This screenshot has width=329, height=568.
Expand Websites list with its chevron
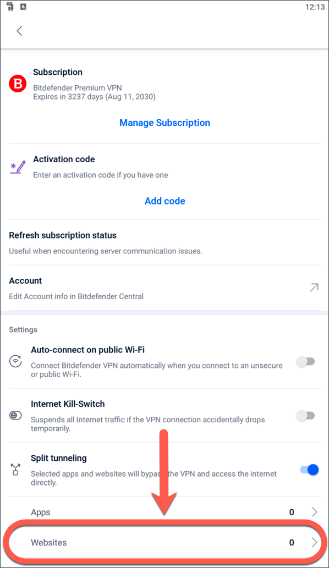point(314,542)
